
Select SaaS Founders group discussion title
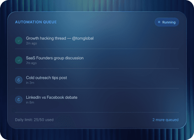click(55, 58)
